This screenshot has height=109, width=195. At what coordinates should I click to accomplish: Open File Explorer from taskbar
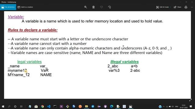(x=87, y=106)
